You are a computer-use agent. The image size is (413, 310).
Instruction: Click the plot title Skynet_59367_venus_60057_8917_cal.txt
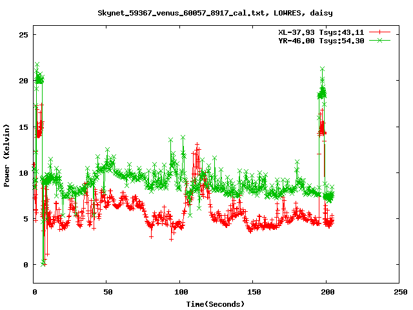pyautogui.click(x=215, y=13)
